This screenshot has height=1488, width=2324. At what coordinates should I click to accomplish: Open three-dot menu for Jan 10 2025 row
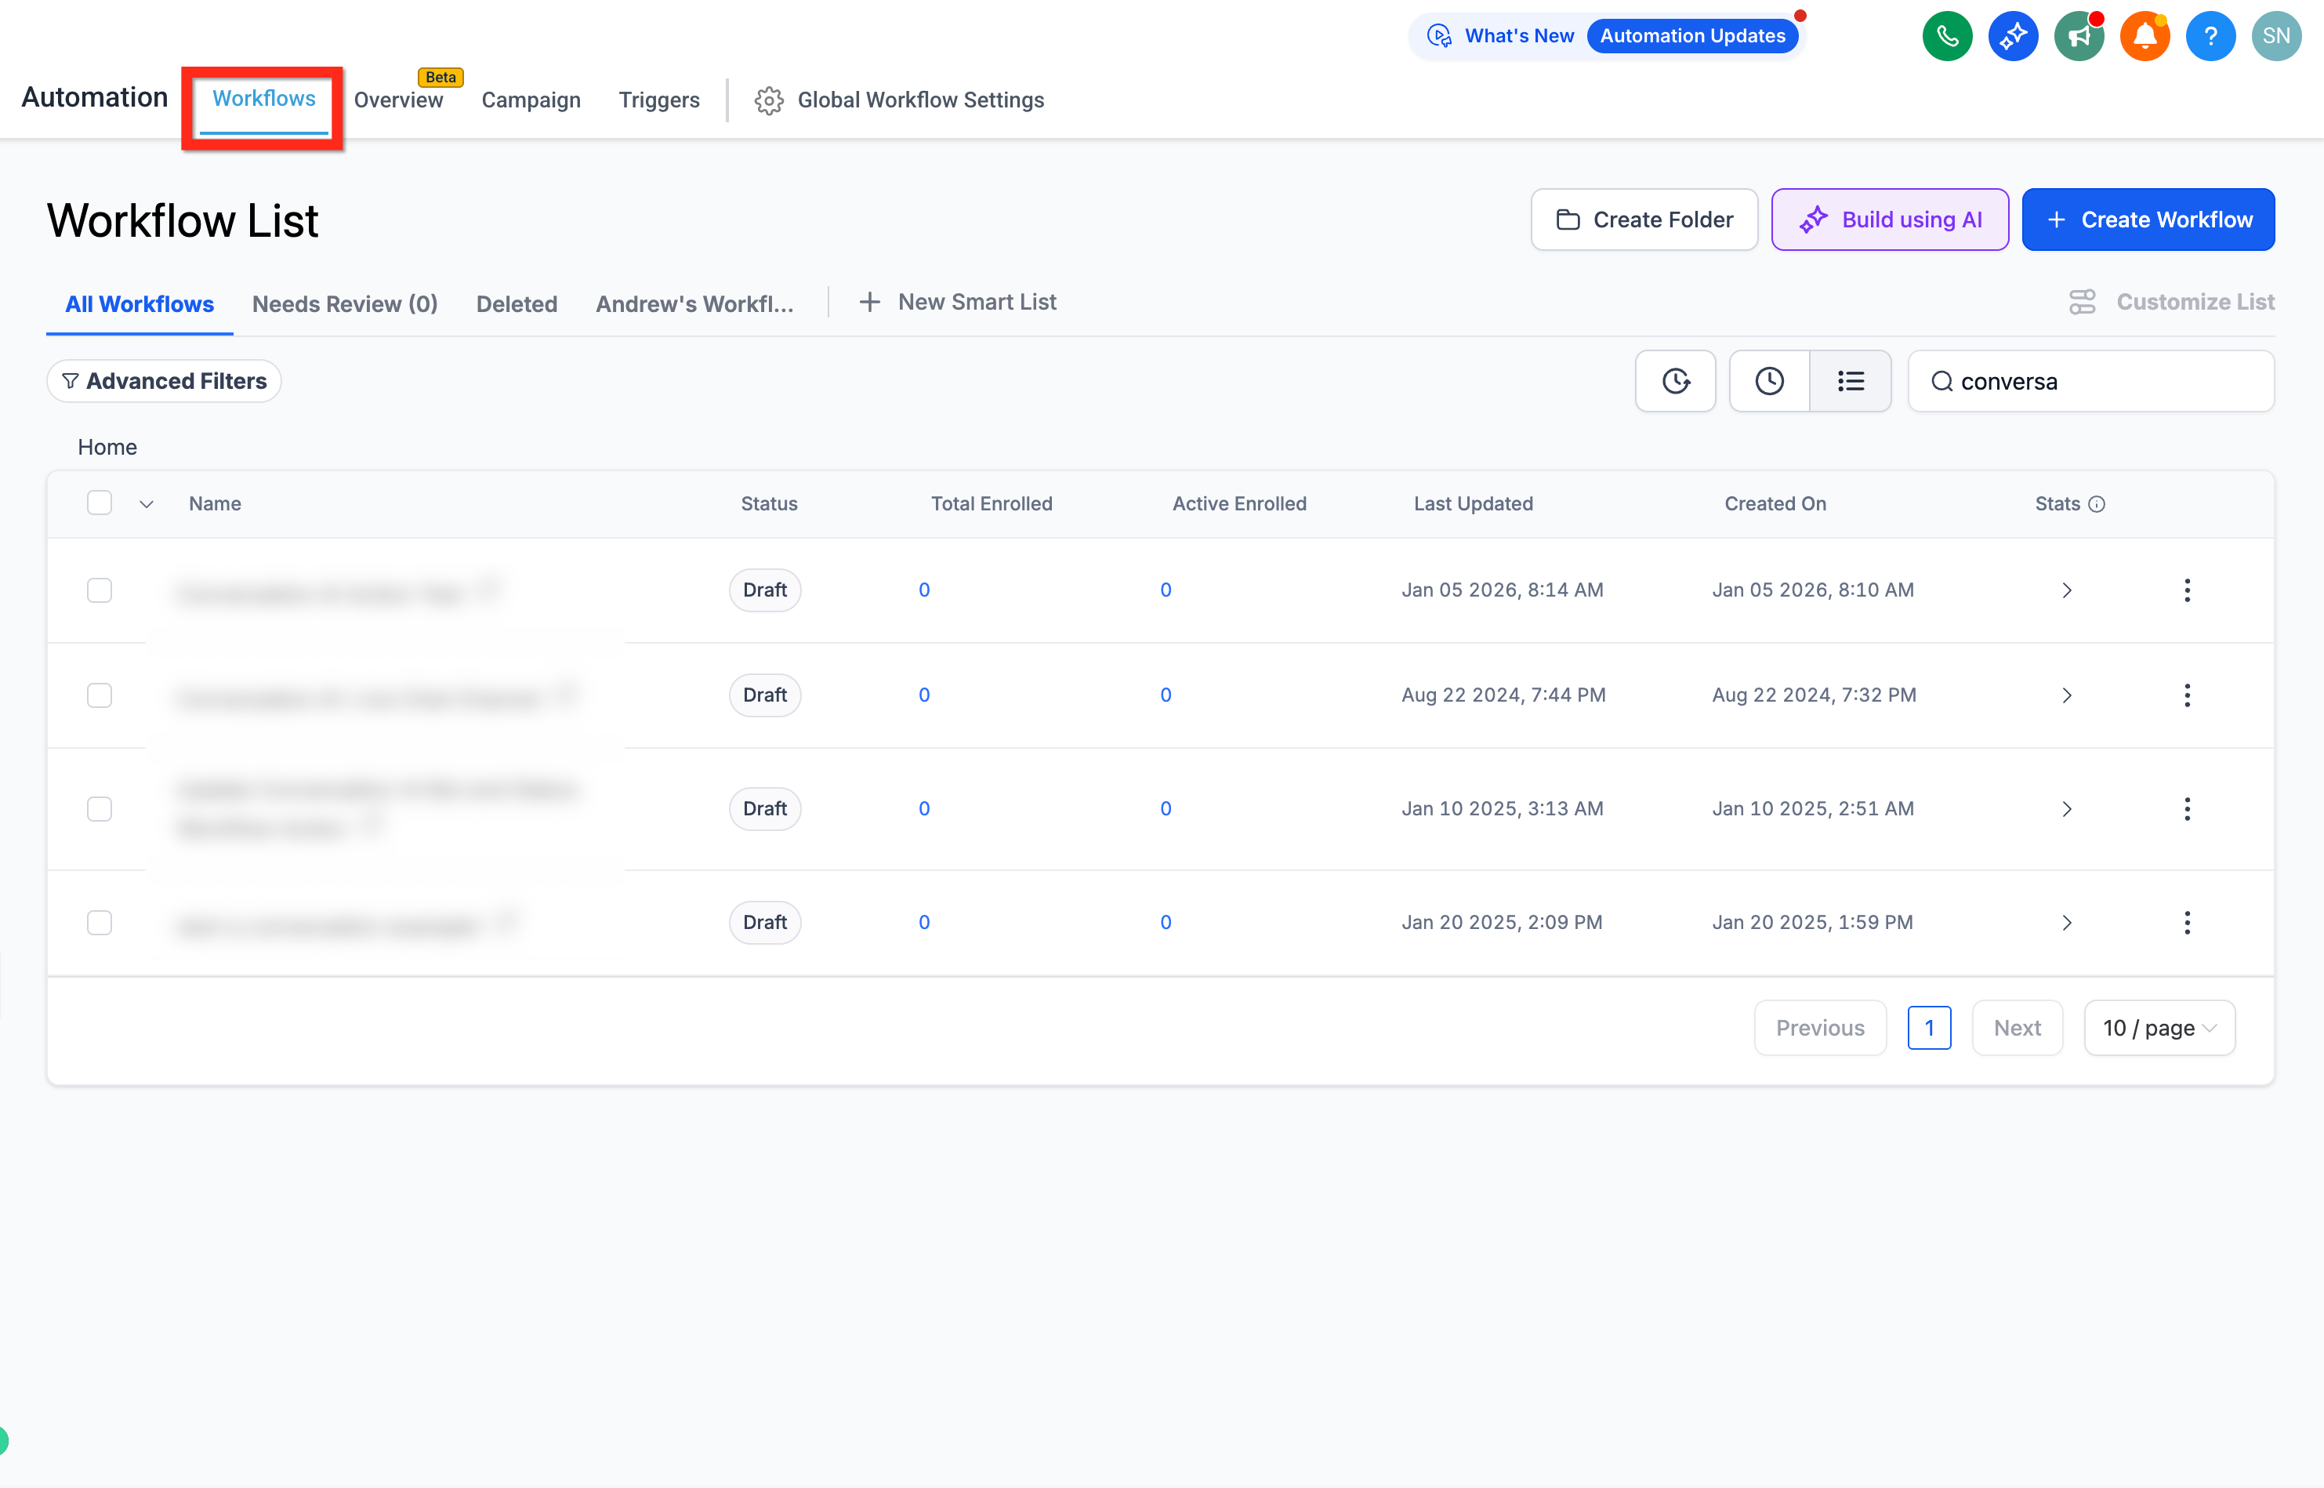tap(2186, 809)
